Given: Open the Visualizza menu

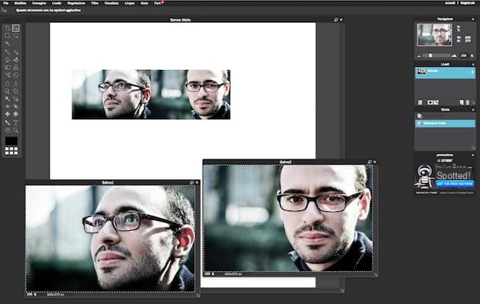Looking at the screenshot, I should click(112, 3).
